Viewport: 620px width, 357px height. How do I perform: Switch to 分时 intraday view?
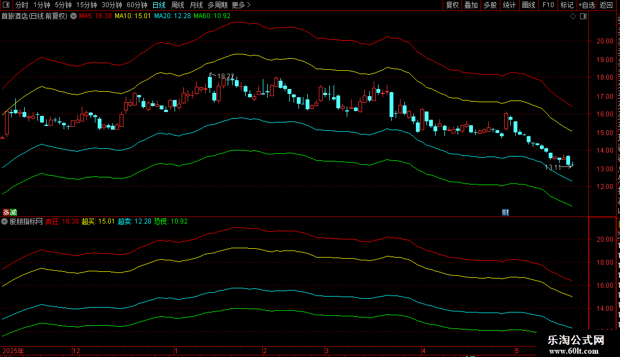pyautogui.click(x=22, y=5)
